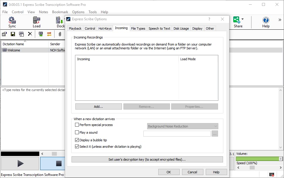Click the Sync toolbar icon
This screenshot has height=178, width=284.
(12, 20)
